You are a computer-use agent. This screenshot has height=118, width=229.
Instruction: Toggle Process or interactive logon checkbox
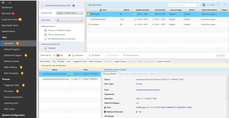[46, 30]
